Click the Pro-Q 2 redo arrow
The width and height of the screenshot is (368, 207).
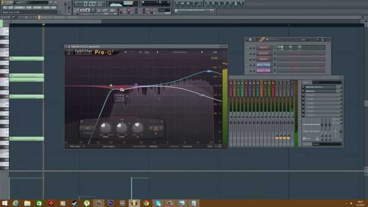tap(131, 52)
